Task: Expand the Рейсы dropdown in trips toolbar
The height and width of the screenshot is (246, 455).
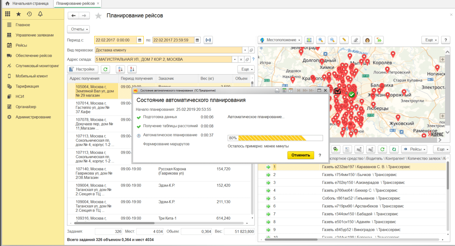Action: 414,149
